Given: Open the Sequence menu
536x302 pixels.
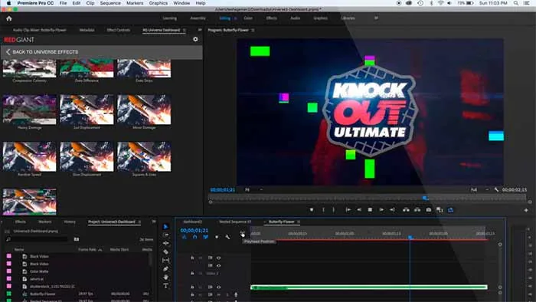Looking at the screenshot, I should click(x=110, y=3).
